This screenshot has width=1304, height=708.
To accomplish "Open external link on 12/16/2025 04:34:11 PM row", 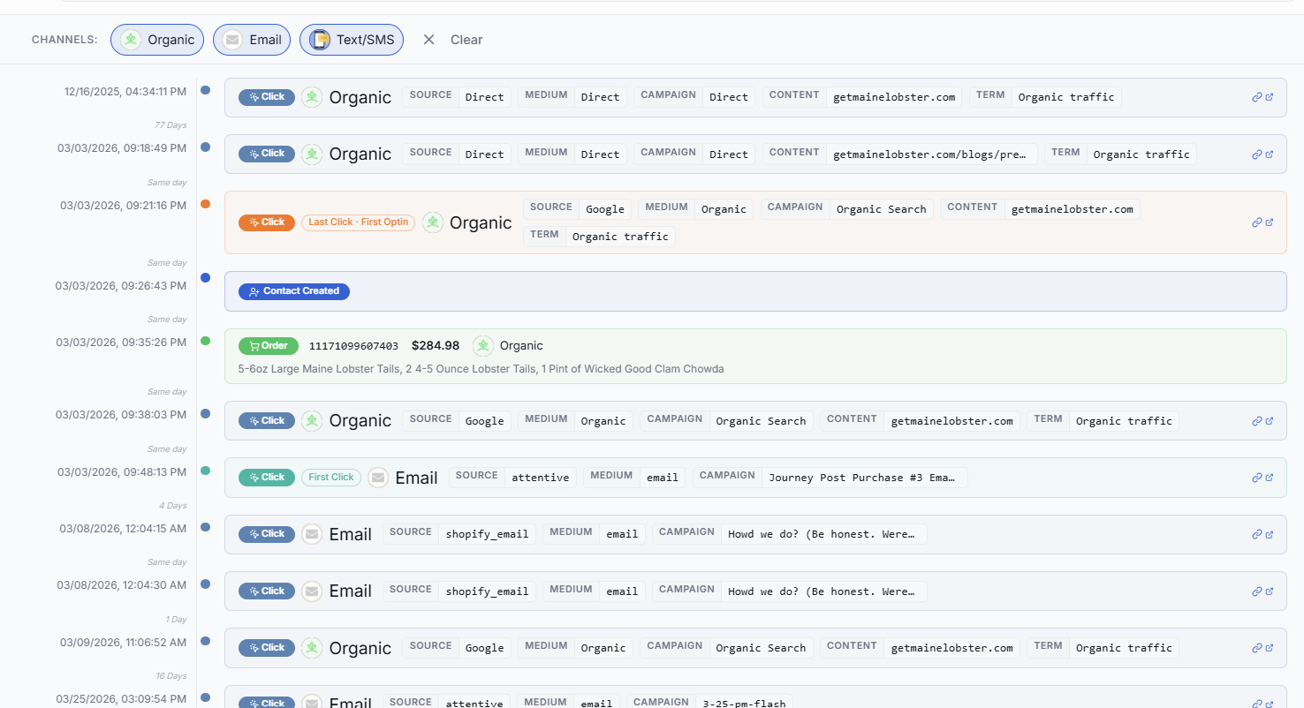I will coord(1270,97).
